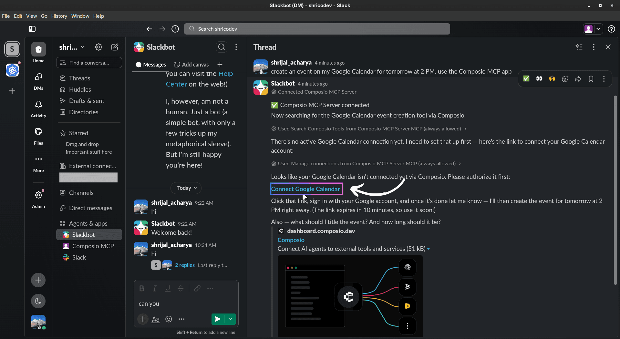Open the Composio preview image
This screenshot has height=339, width=620.
tap(350, 296)
